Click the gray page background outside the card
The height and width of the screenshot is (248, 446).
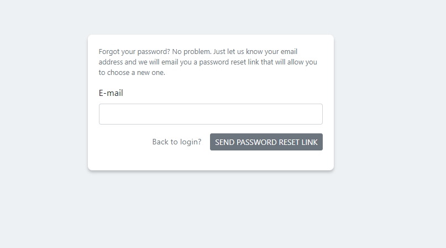click(387, 209)
